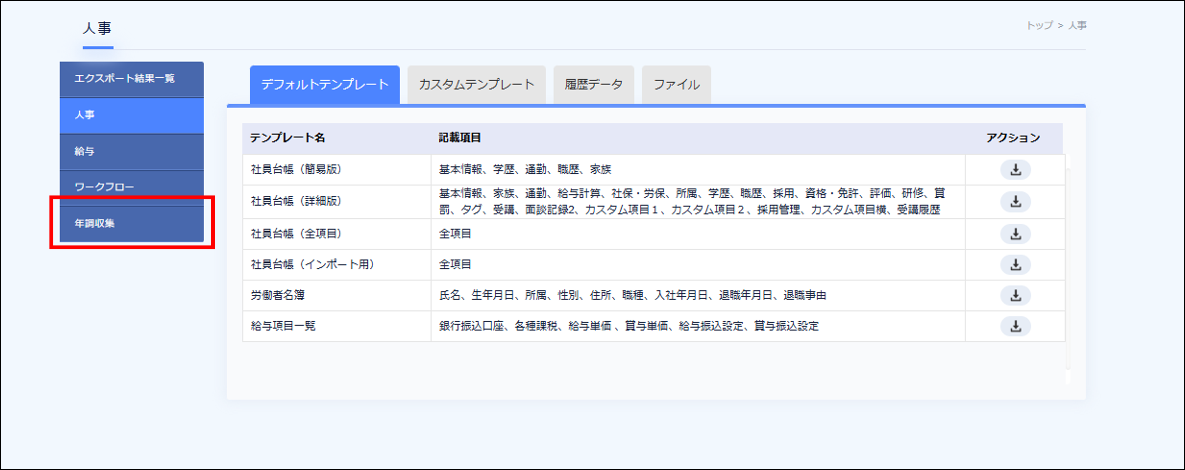Open the ファイル tab
The image size is (1185, 470).
pyautogui.click(x=676, y=84)
